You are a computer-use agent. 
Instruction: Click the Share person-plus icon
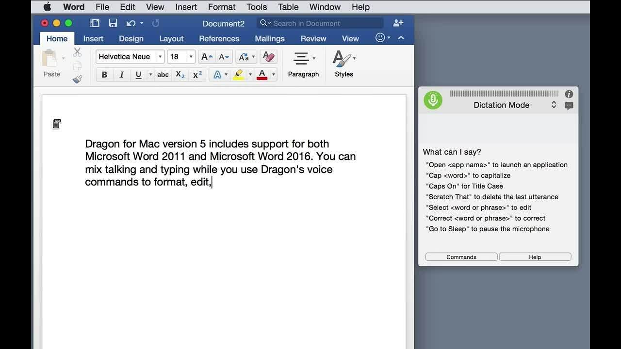tap(398, 23)
